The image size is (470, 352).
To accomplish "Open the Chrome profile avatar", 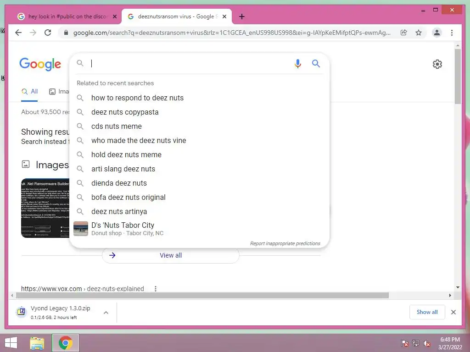I will click(437, 33).
